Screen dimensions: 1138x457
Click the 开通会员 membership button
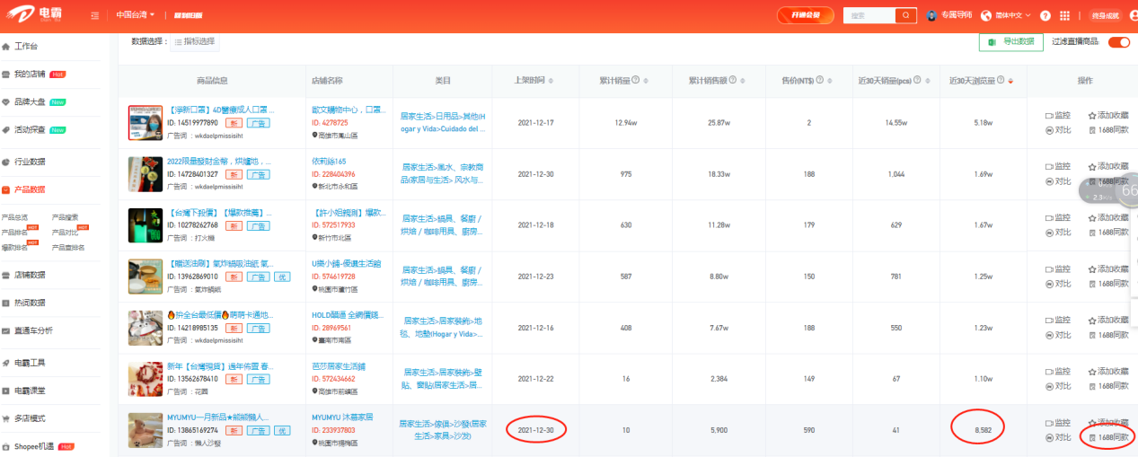coord(805,15)
